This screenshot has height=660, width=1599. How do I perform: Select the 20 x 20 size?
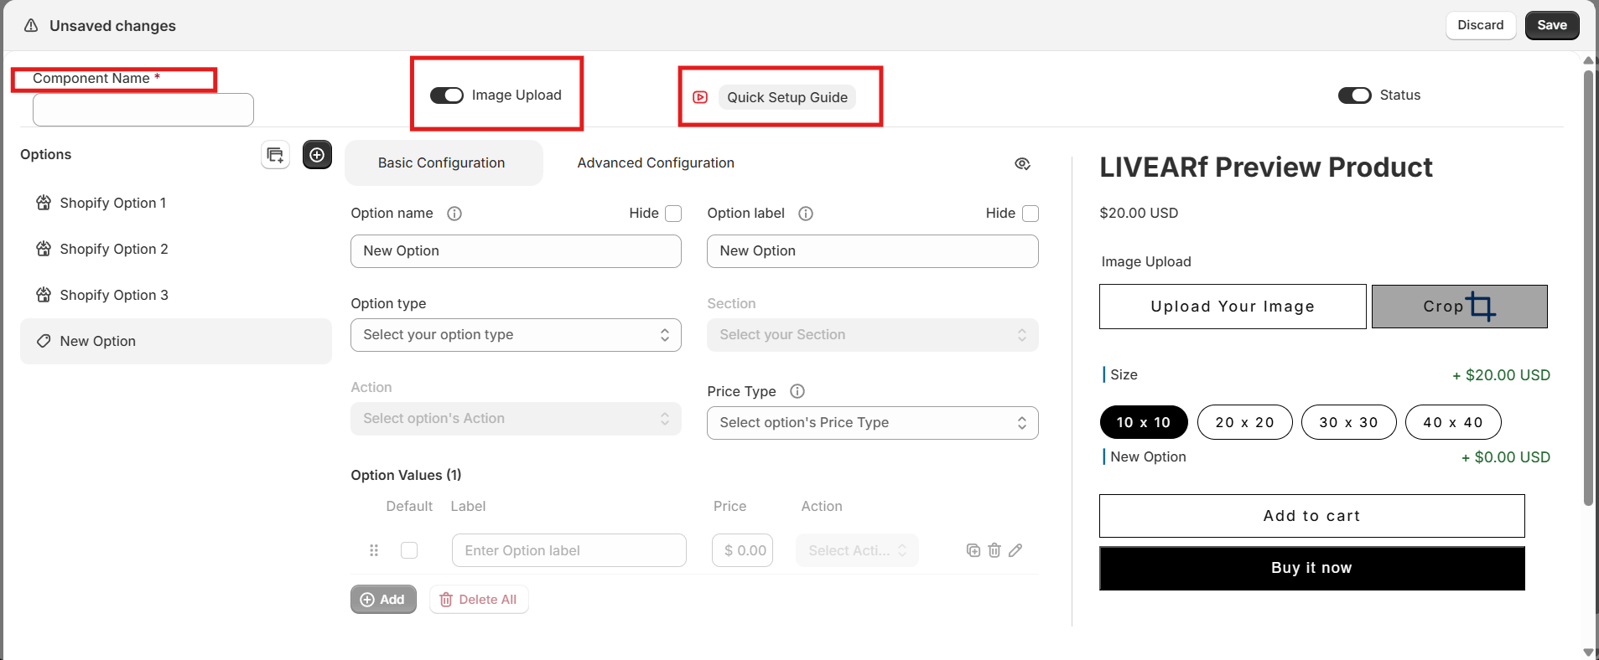point(1244,422)
